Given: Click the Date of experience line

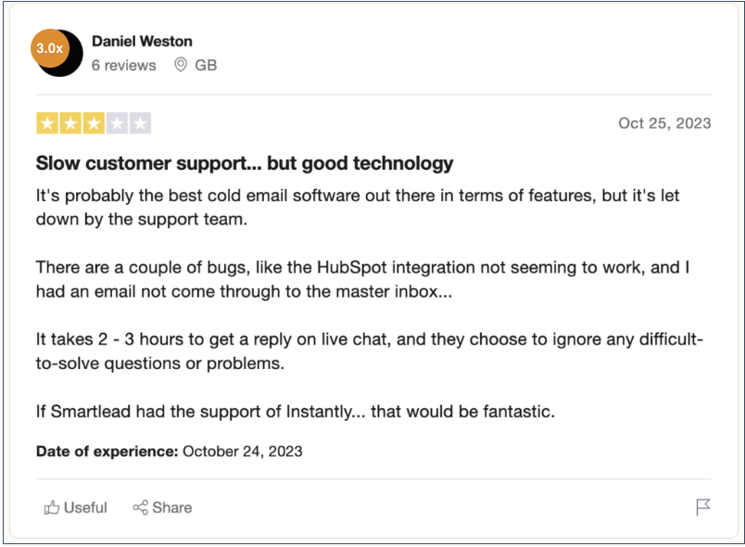Looking at the screenshot, I should [x=170, y=451].
